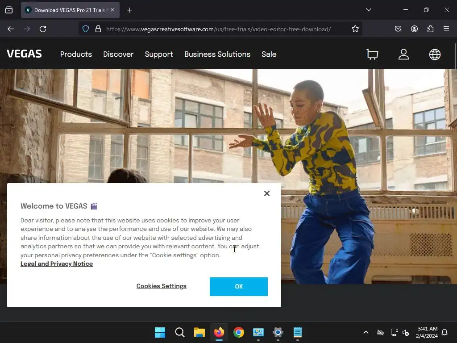
Task: Expand the list all tabs dropdown
Action: pos(368,10)
